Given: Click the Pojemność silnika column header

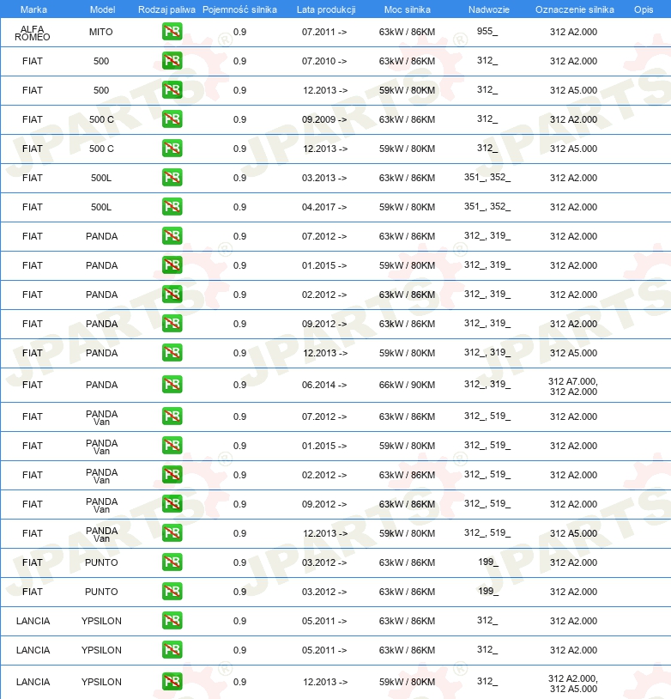Looking at the screenshot, I should pyautogui.click(x=239, y=9).
